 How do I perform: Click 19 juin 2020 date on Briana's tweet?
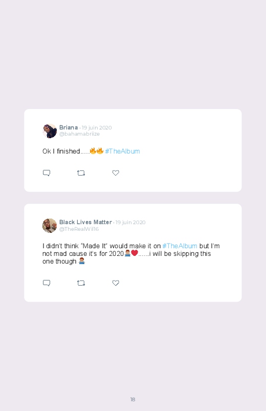coord(97,127)
